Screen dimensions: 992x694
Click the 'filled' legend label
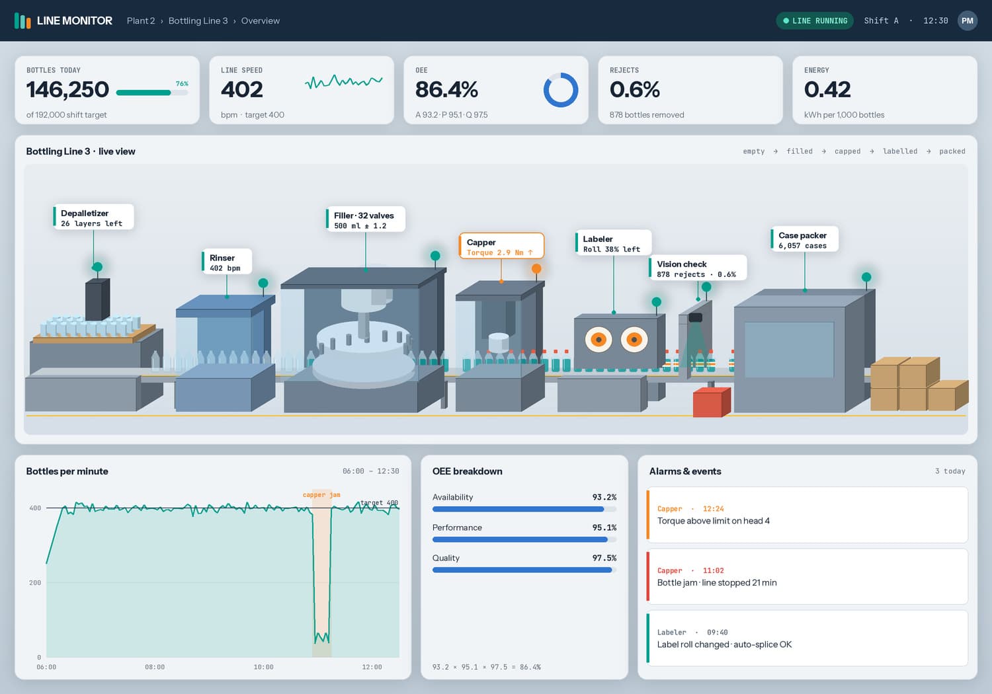coord(800,151)
